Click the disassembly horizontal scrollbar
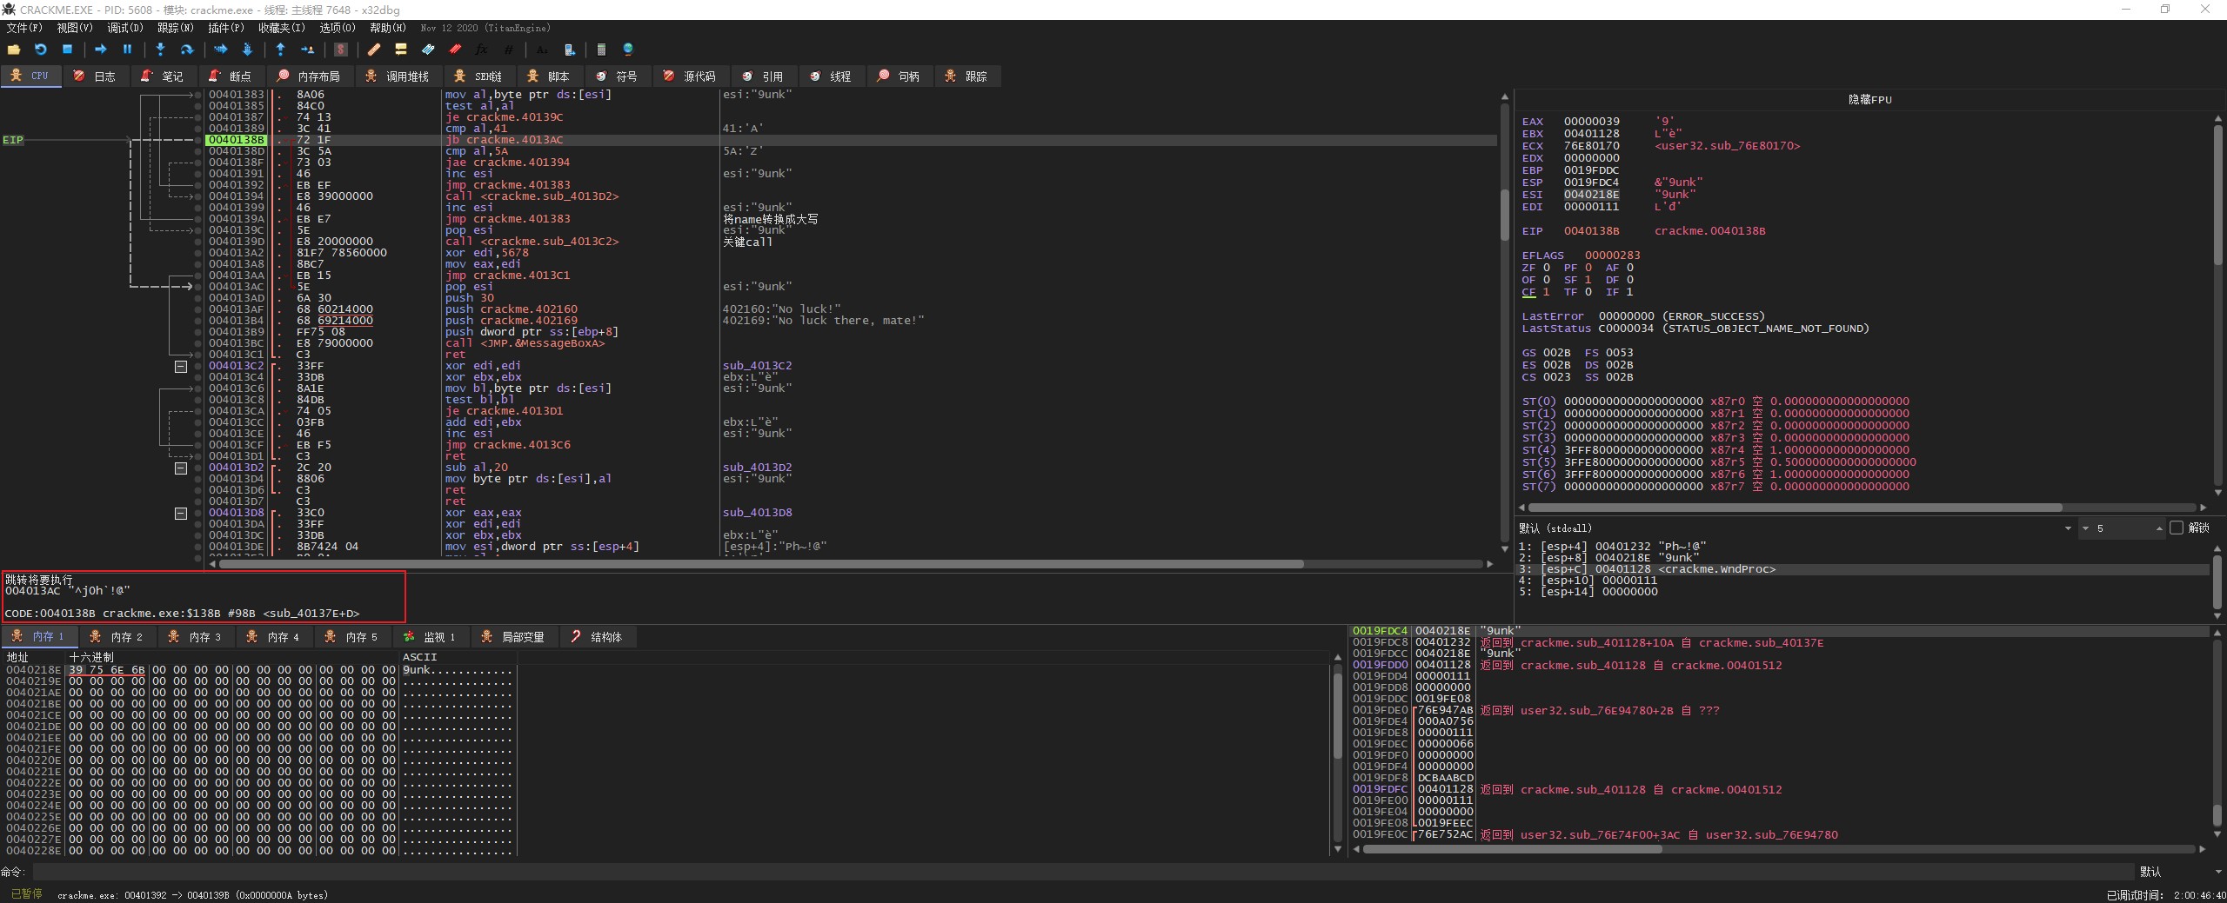2227x903 pixels. click(x=761, y=564)
